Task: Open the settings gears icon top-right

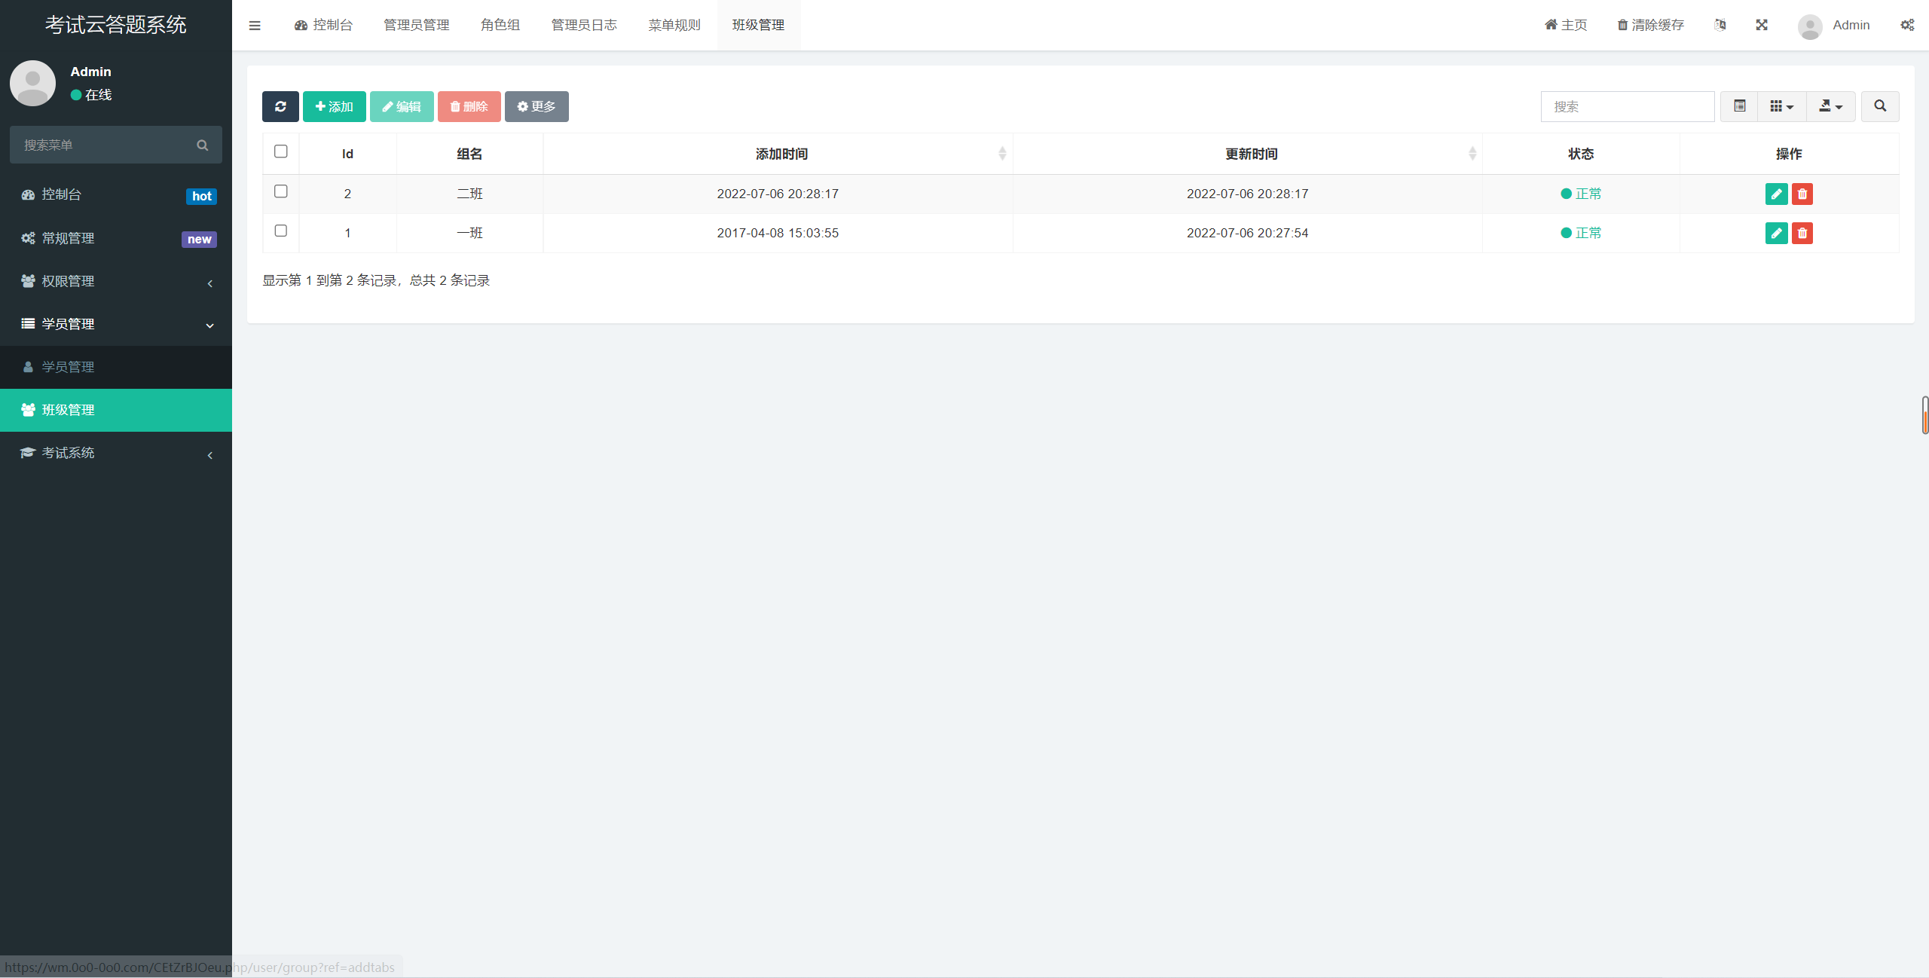Action: (x=1906, y=25)
